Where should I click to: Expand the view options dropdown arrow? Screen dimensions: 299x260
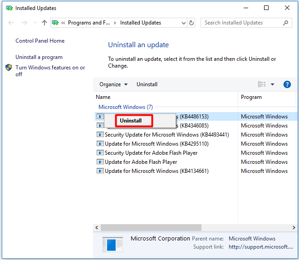(x=273, y=84)
